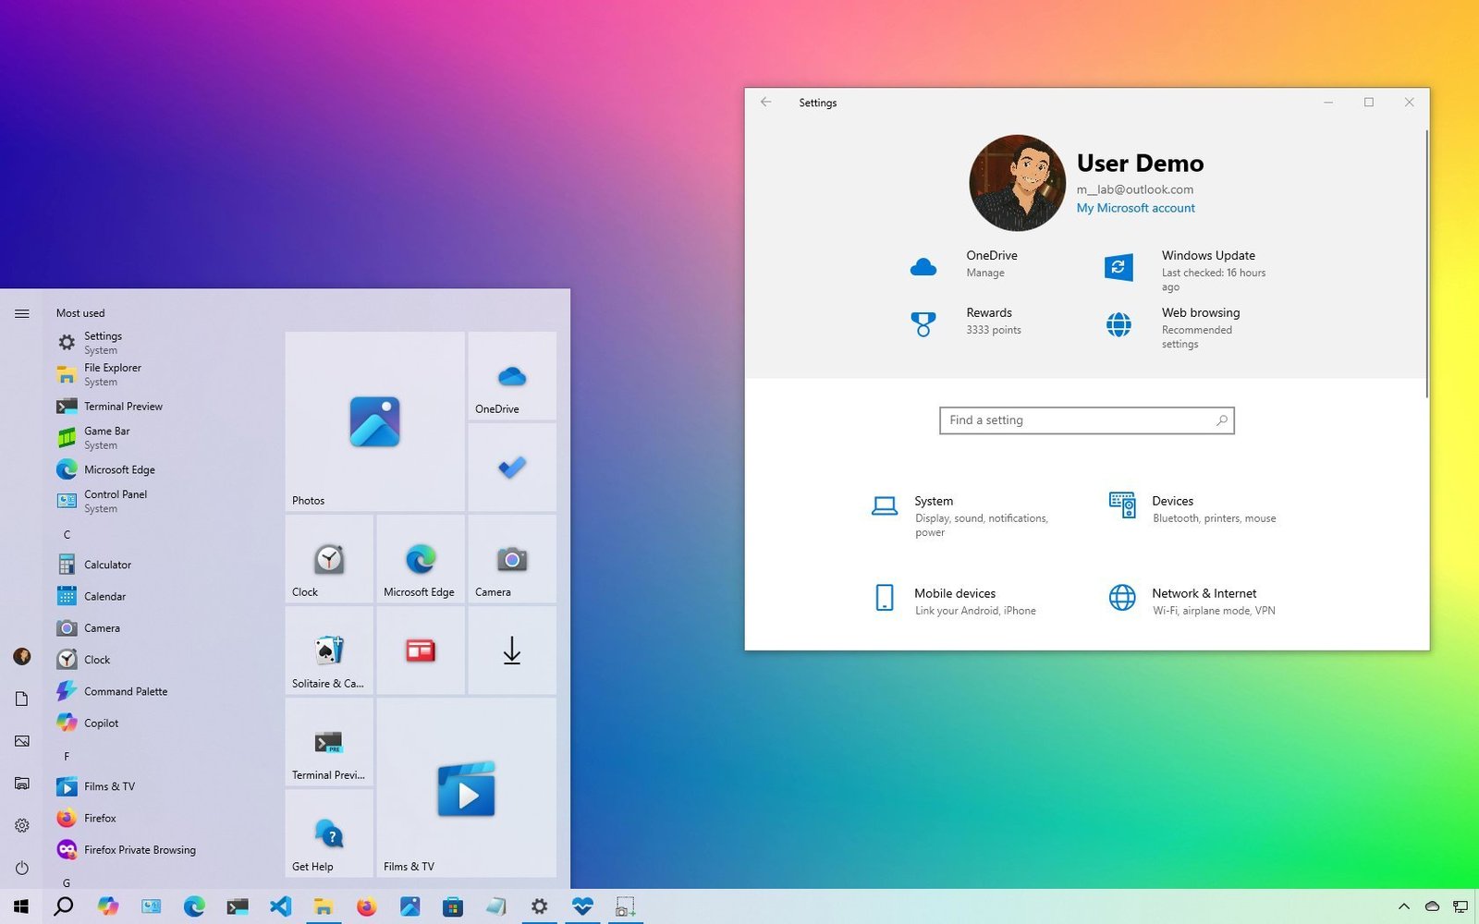This screenshot has width=1479, height=924.
Task: Show hidden icons in the system tray
Action: point(1403,906)
